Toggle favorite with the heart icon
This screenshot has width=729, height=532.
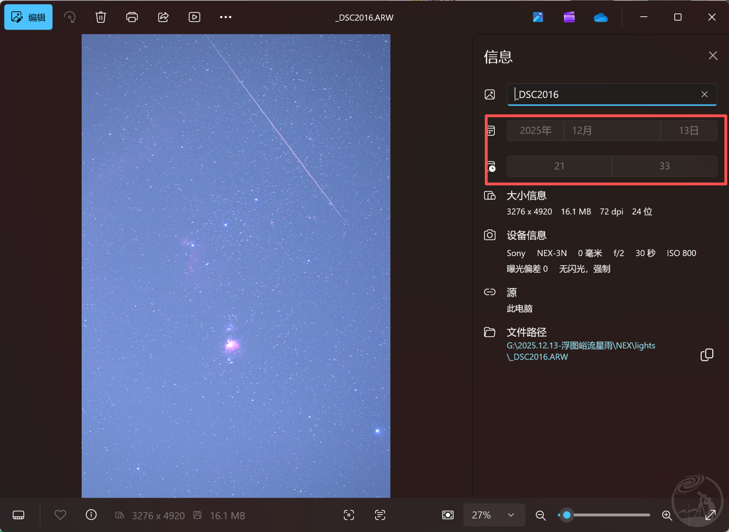[60, 515]
